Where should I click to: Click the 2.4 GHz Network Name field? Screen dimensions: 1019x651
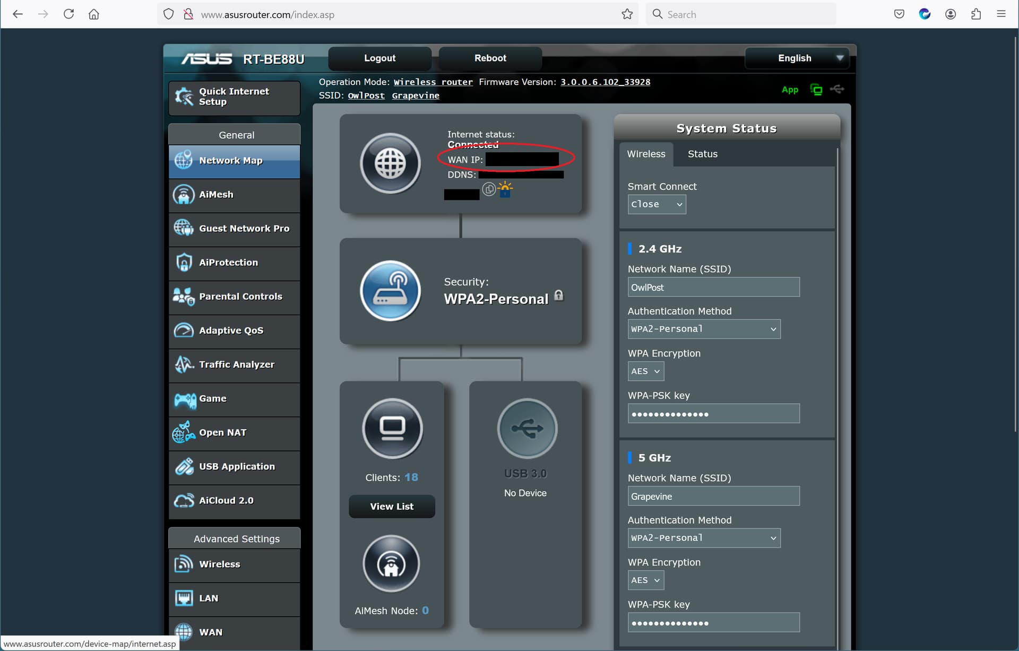tap(713, 287)
